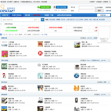Open the 快捷导航 quick navigation dropdown
Screen dimensions: 111x111
tap(104, 15)
